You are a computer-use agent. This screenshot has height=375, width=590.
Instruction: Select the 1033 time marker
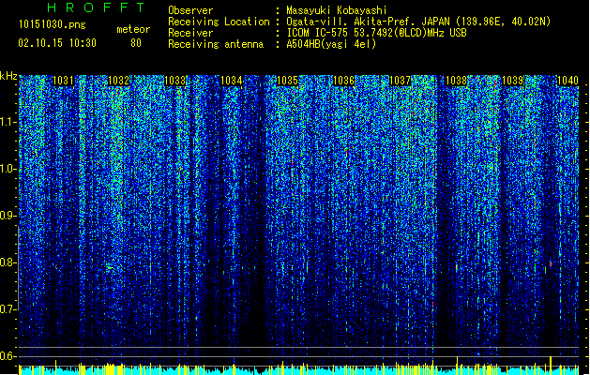[175, 81]
